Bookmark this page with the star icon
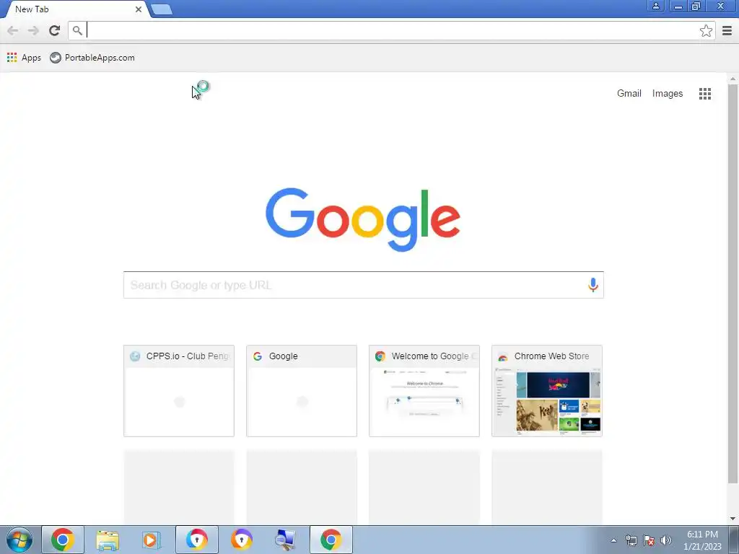 pyautogui.click(x=706, y=30)
